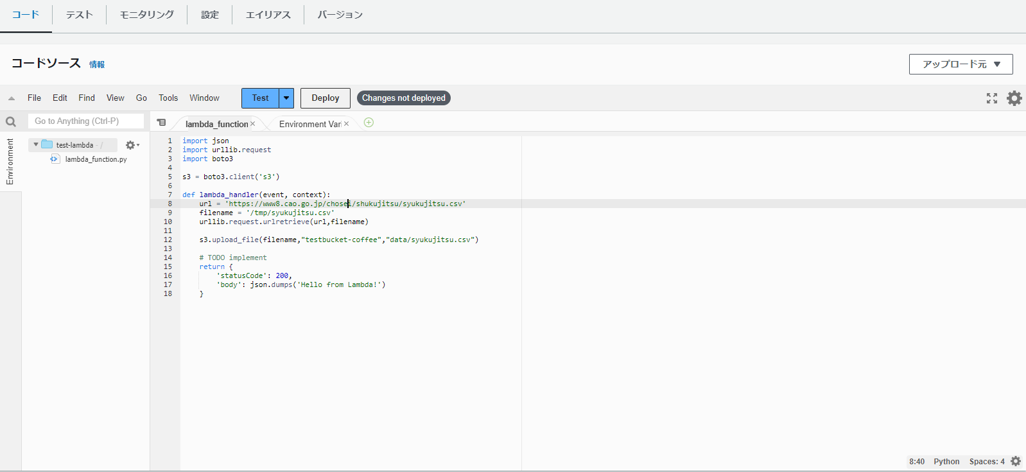Switch to the テスト tab
The image size is (1026, 472).
pos(80,15)
